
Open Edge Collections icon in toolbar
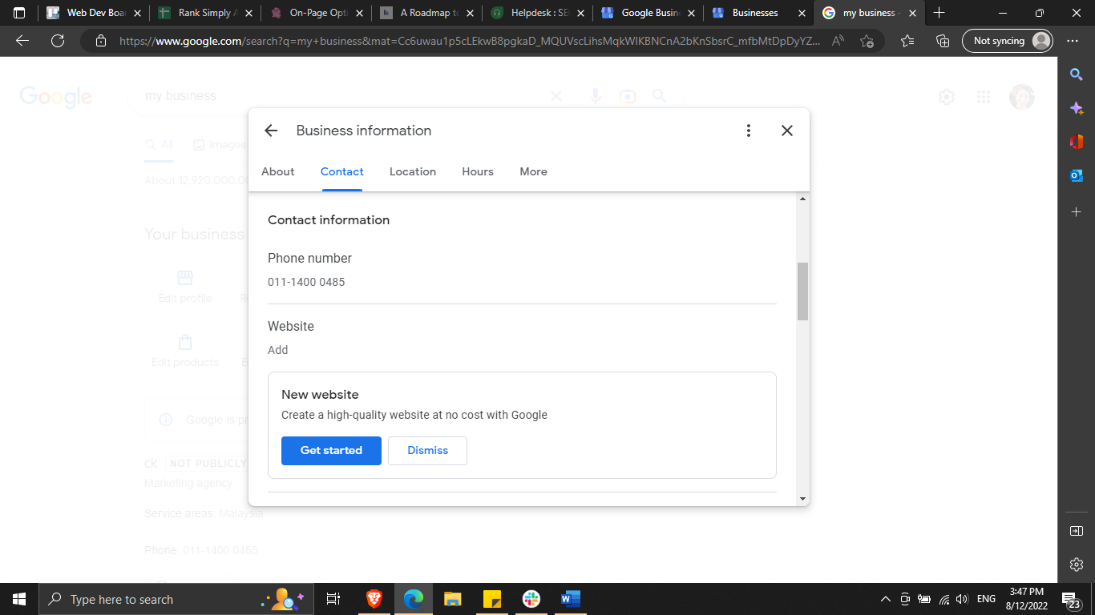coord(943,41)
